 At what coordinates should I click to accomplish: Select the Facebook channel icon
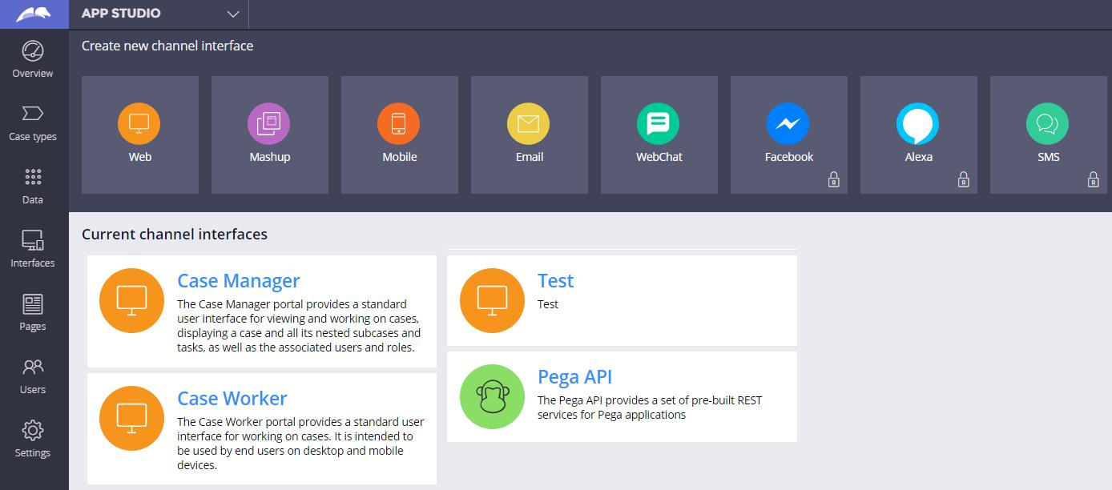pyautogui.click(x=788, y=124)
